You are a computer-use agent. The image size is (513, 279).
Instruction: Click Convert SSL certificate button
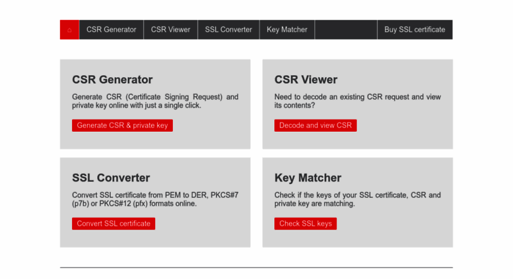point(114,224)
